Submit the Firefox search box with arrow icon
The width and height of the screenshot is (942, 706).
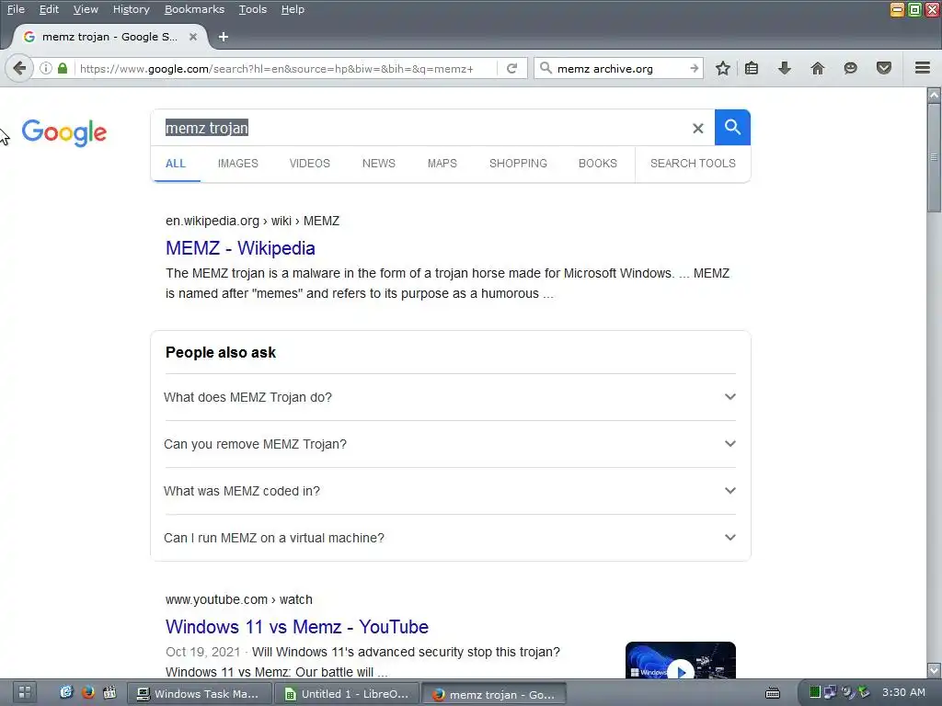(694, 68)
